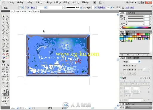
Task: Click the 对齐 align link
Action: tap(127, 7)
